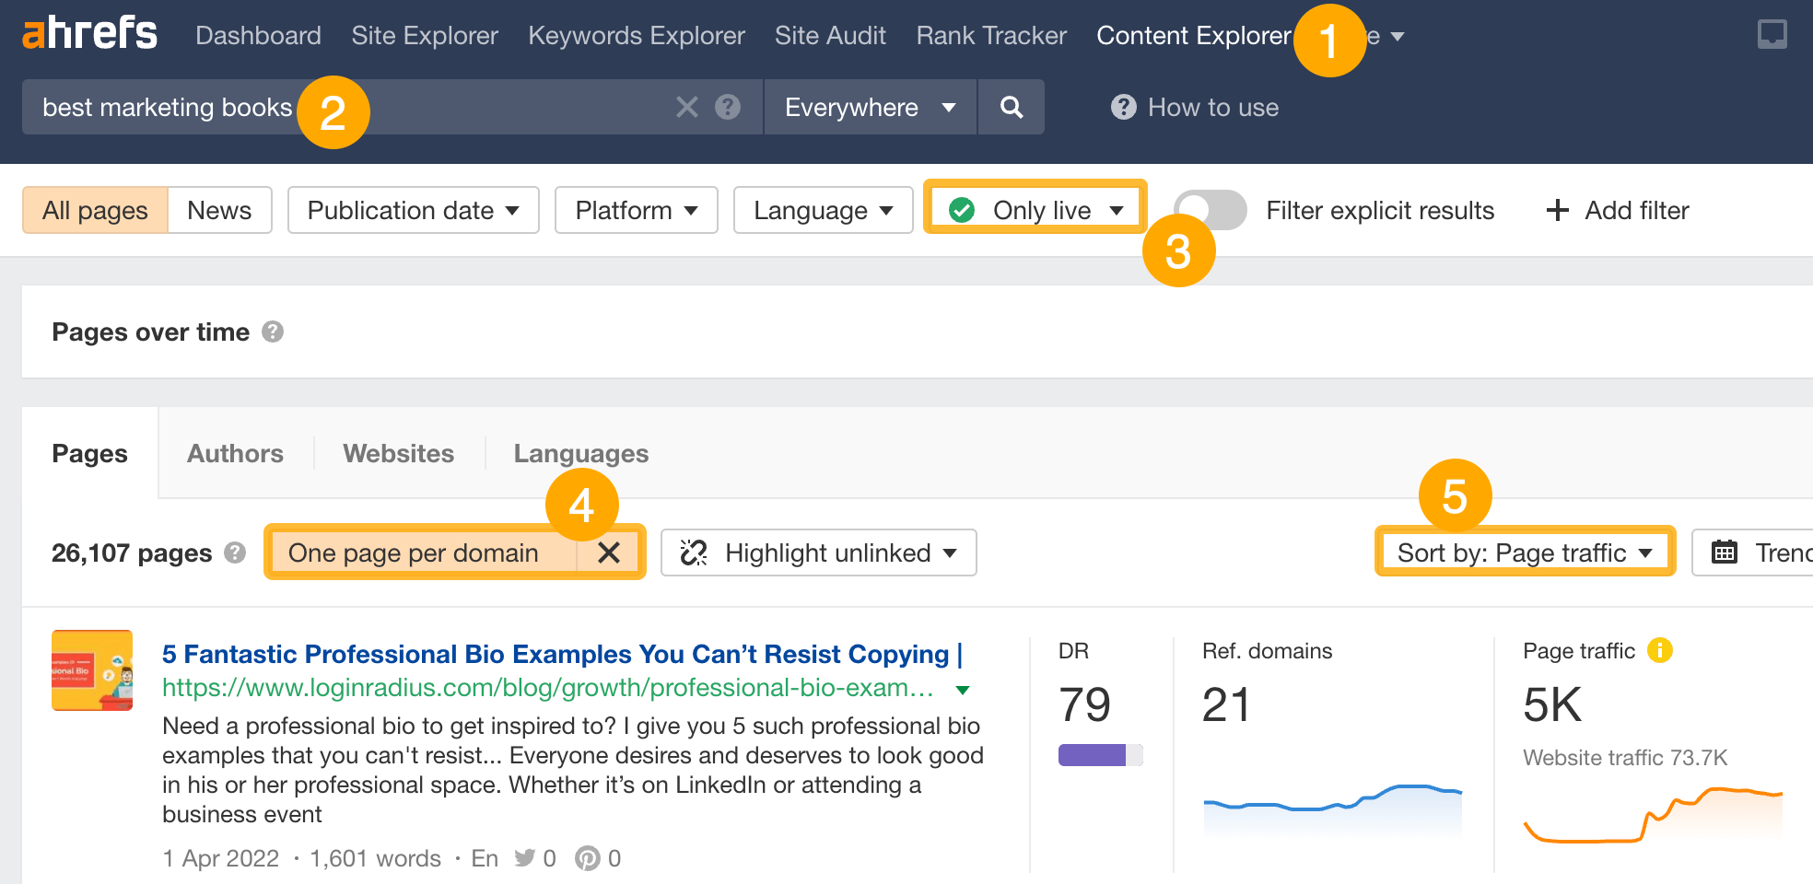Viewport: 1813px width, 884px height.
Task: Click the search box help question mark
Action: click(728, 108)
